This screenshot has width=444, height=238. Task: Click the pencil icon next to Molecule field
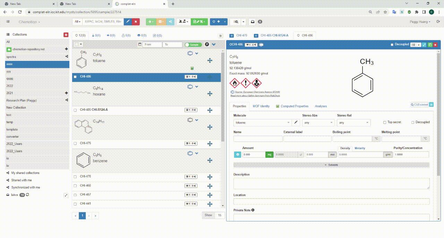point(296,122)
